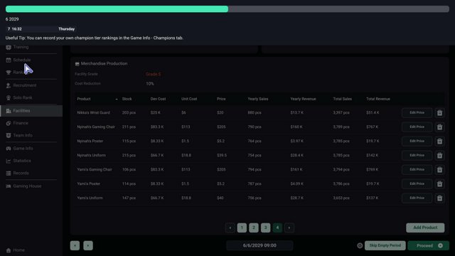Click the Schedule calendar icon
Image resolution: width=455 pixels, height=256 pixels.
[9, 60]
